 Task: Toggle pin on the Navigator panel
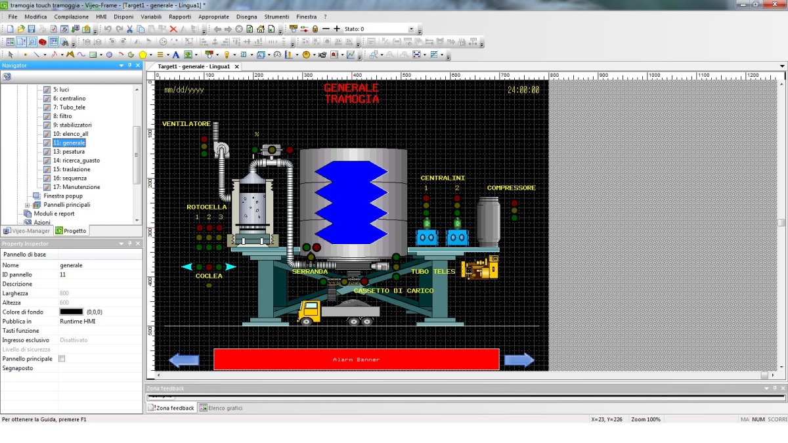129,66
